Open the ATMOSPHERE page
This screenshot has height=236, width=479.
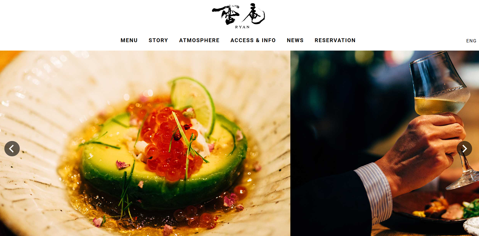[199, 40]
